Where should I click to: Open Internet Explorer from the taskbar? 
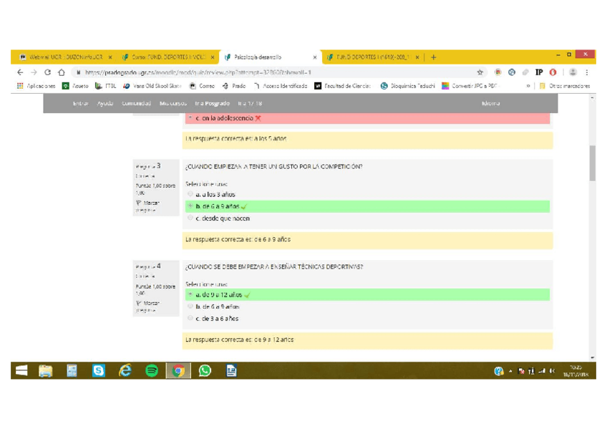(x=125, y=370)
